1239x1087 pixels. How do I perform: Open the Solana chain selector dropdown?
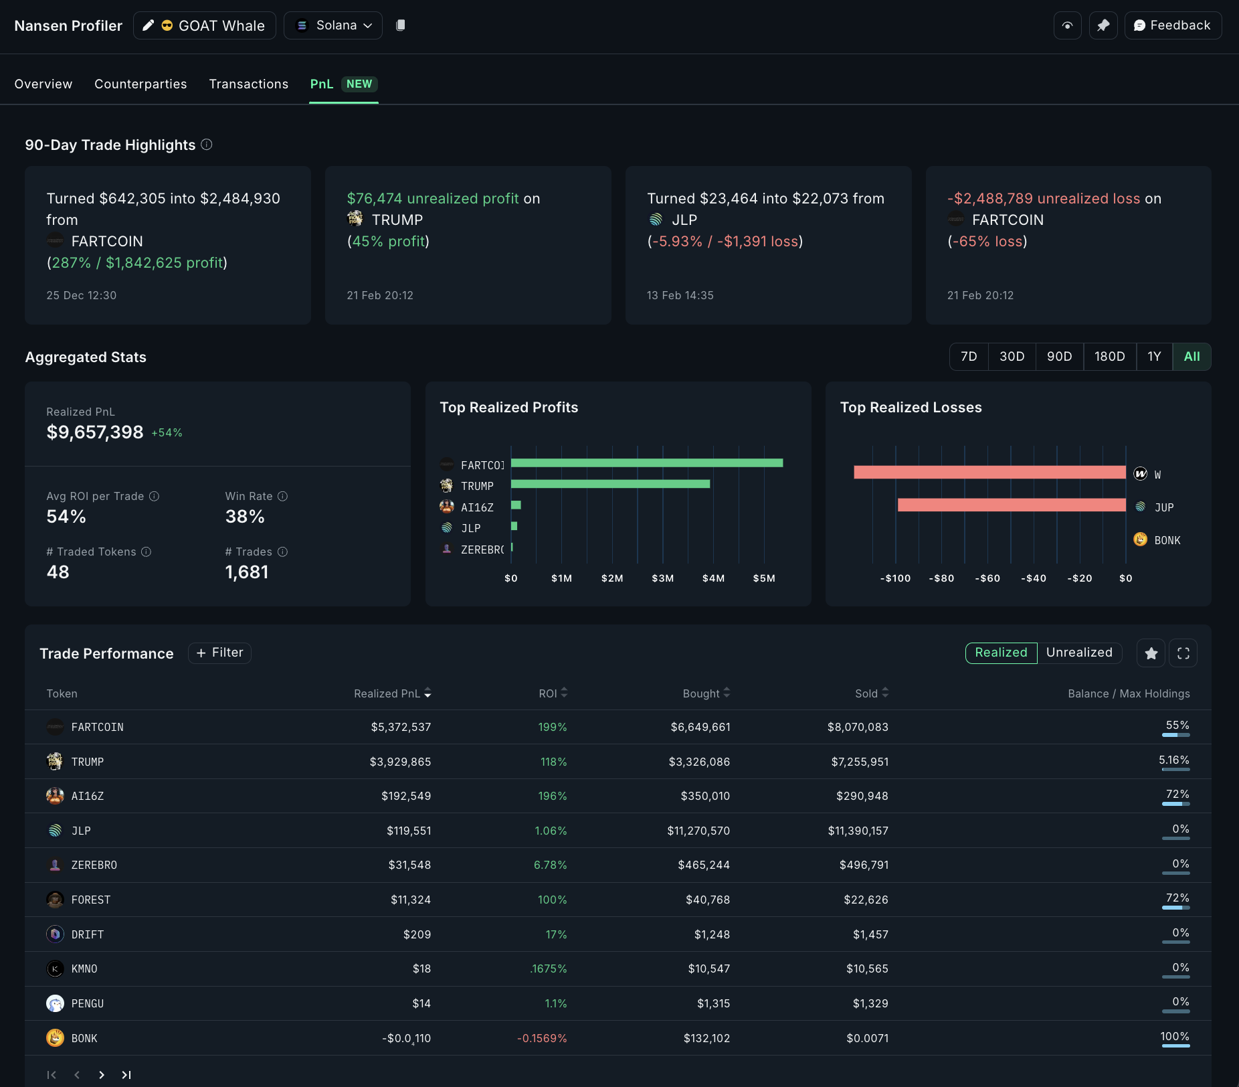click(332, 25)
